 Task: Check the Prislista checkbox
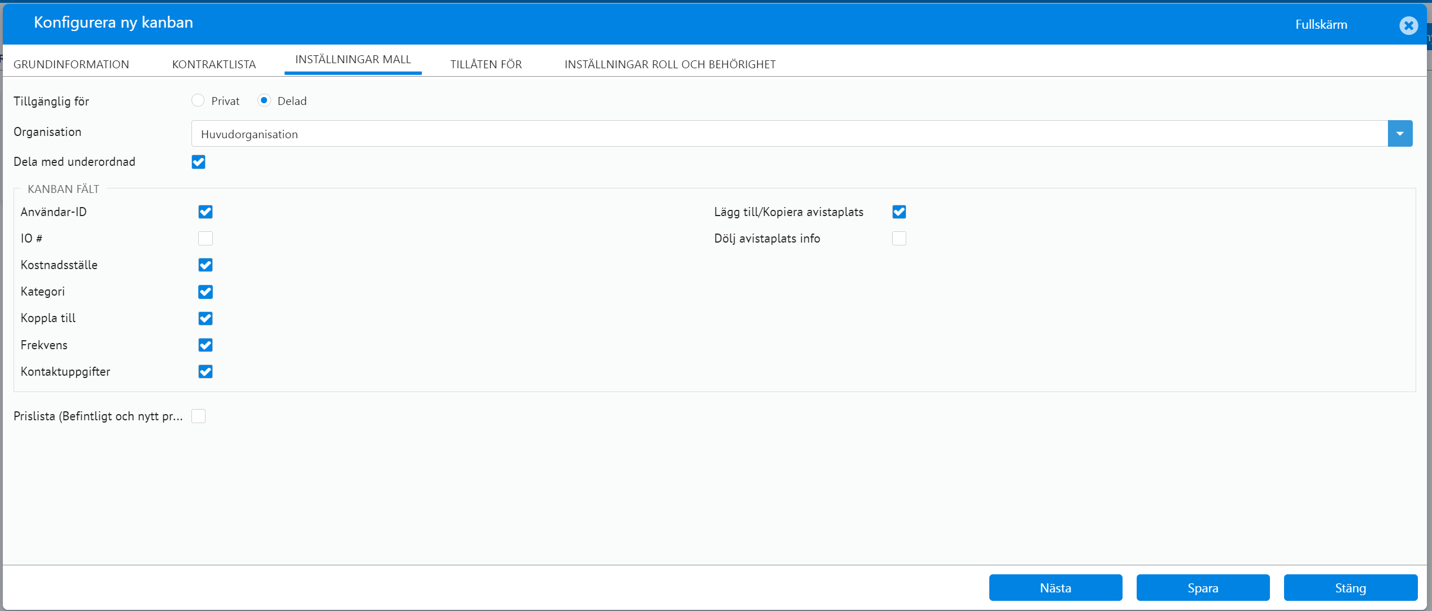click(x=198, y=416)
